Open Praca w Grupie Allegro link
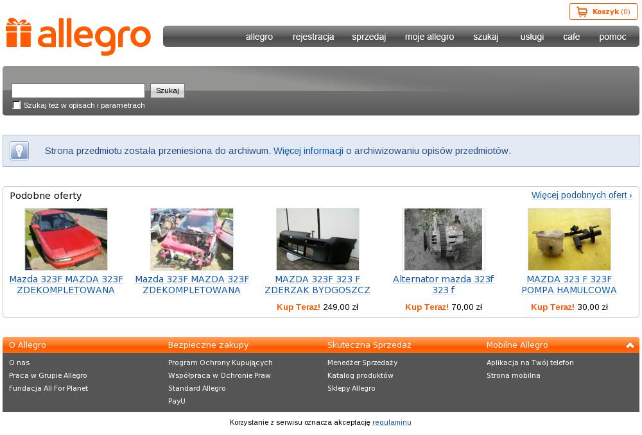 [48, 375]
